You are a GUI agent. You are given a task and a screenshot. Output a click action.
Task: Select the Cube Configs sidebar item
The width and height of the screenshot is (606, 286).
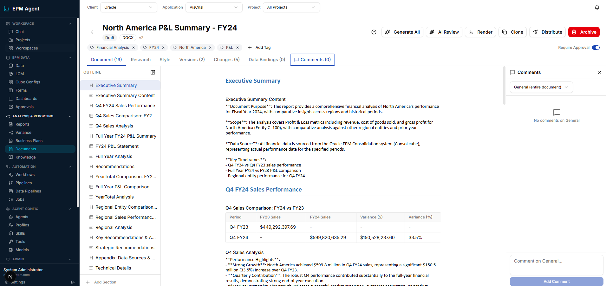pos(28,82)
